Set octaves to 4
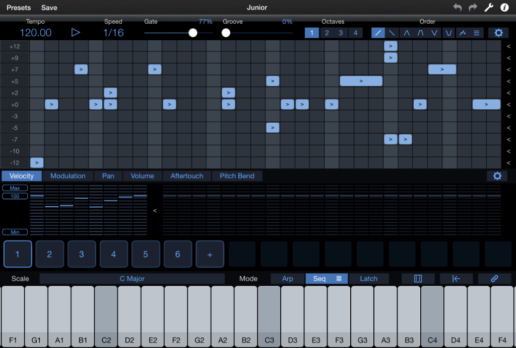516x348 pixels. coord(355,33)
